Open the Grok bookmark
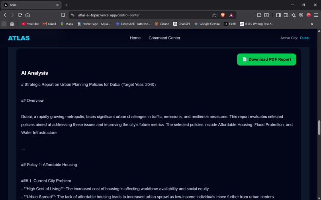 [x=230, y=24]
